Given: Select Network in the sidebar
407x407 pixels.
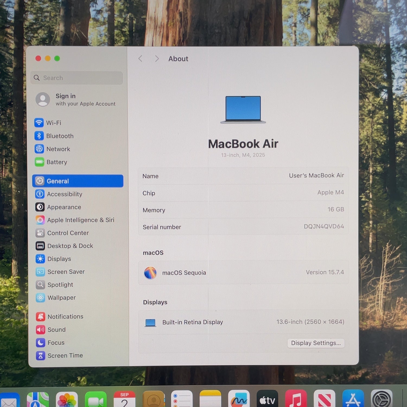Looking at the screenshot, I should point(52,149).
